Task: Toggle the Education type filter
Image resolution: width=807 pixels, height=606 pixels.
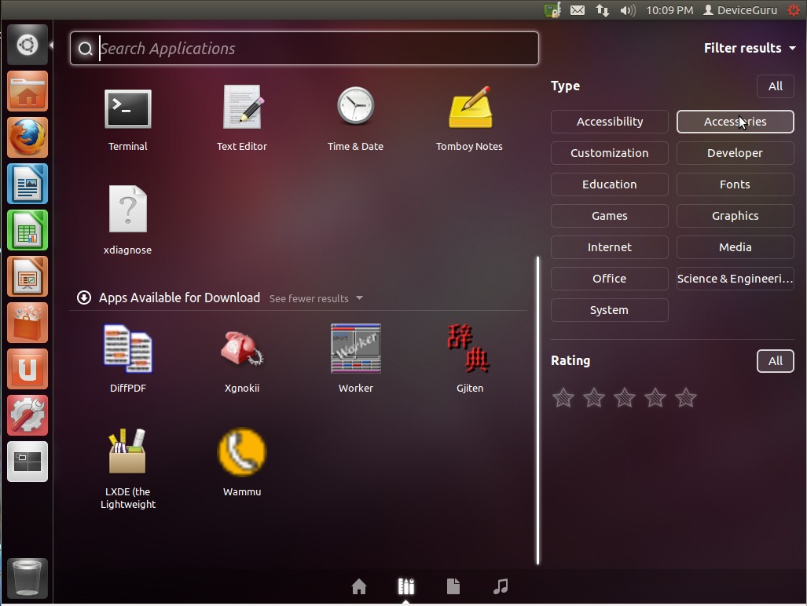Action: click(609, 184)
